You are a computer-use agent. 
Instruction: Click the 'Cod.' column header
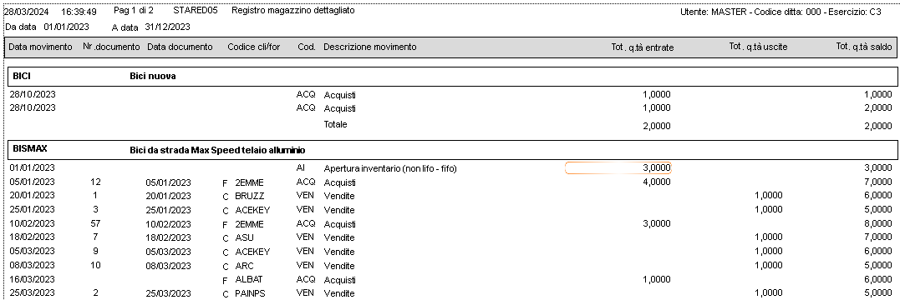pyautogui.click(x=307, y=47)
